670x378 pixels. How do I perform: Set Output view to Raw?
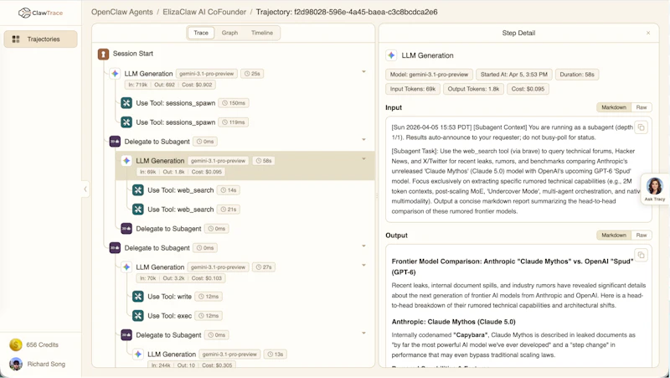click(642, 236)
